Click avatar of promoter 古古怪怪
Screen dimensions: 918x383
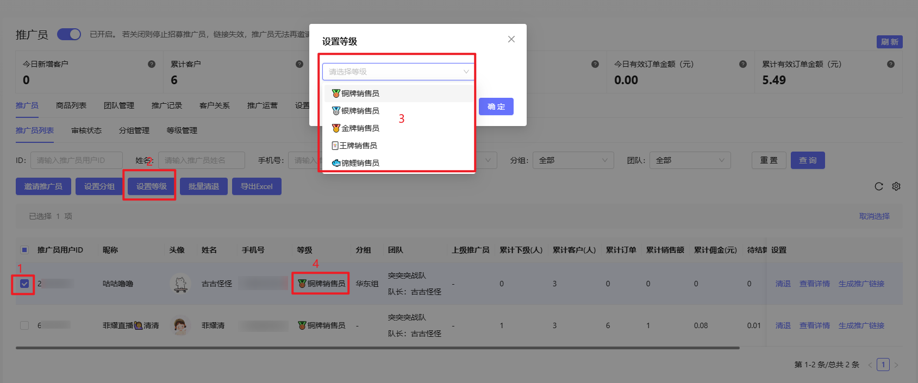pos(180,284)
